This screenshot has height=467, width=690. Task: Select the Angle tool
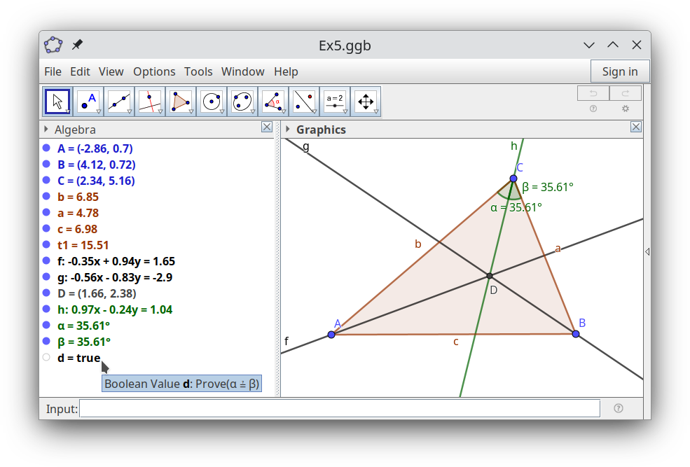272,102
